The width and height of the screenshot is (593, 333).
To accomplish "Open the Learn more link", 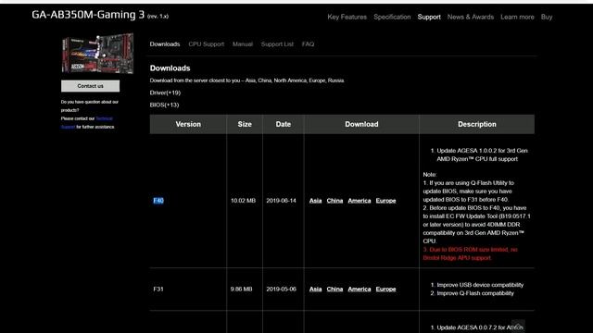I will click(517, 17).
